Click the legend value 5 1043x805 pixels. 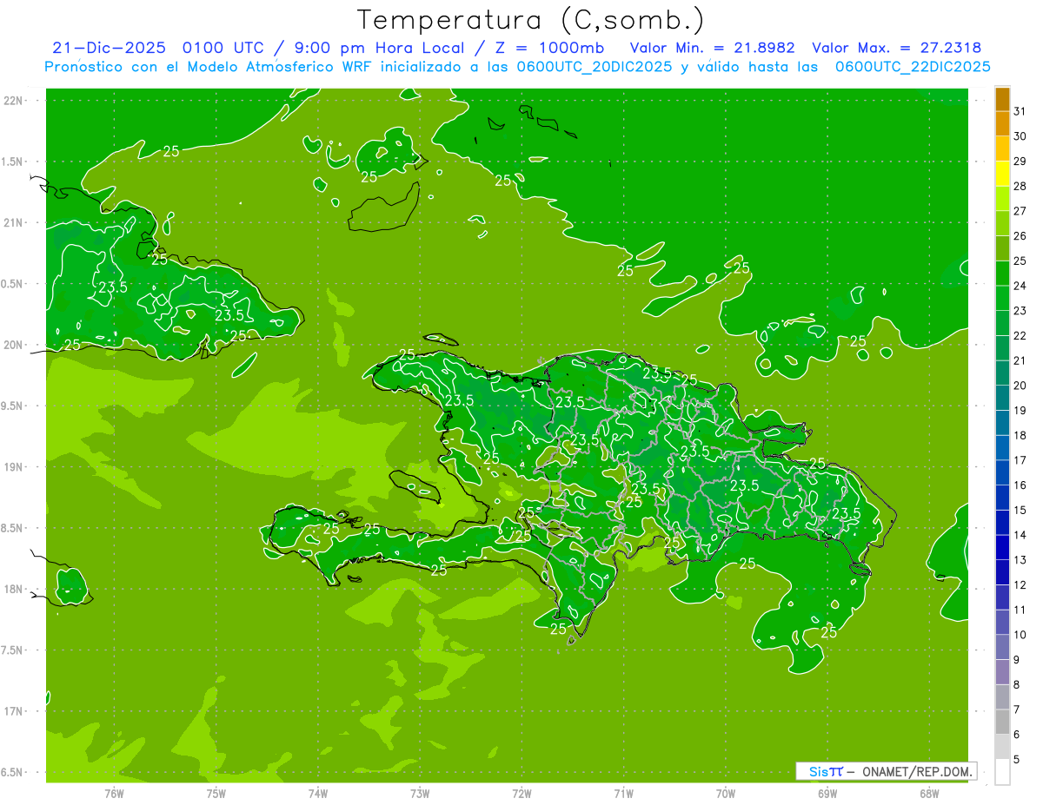[x=1016, y=759]
